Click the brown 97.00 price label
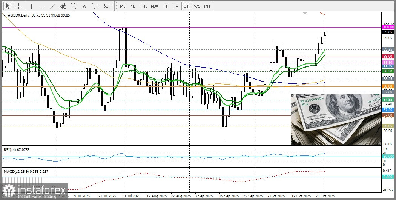This screenshot has width=396, height=200. click(388, 115)
